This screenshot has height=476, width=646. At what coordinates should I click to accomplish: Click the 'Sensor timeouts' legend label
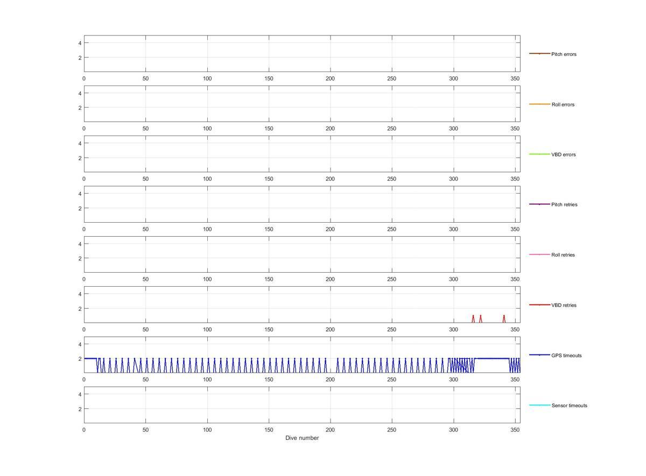[570, 406]
